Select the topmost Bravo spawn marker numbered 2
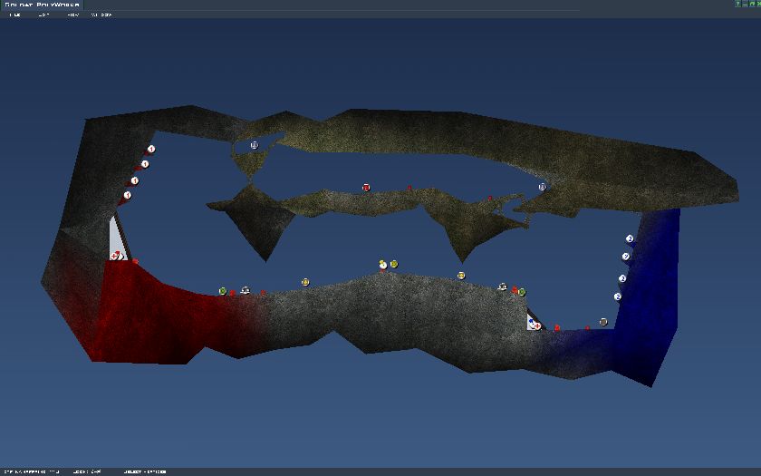Viewport: 761px width, 476px height. (630, 238)
